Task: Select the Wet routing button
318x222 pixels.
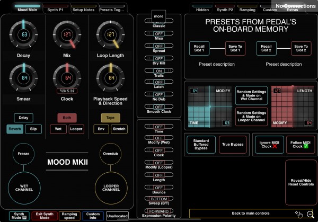Action: (x=58, y=129)
